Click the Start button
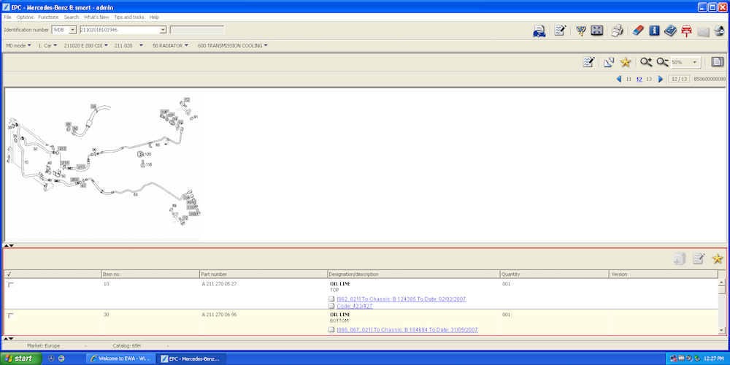Image resolution: width=730 pixels, height=365 pixels. tap(21, 358)
